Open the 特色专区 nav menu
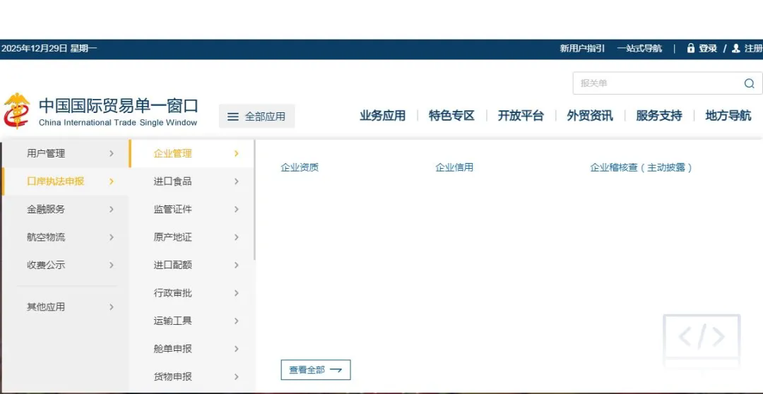763x394 pixels. click(451, 116)
